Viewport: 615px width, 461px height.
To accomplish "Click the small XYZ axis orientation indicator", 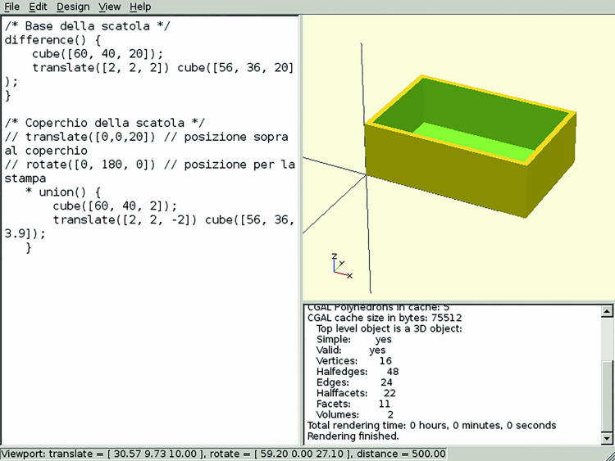I will (x=338, y=264).
